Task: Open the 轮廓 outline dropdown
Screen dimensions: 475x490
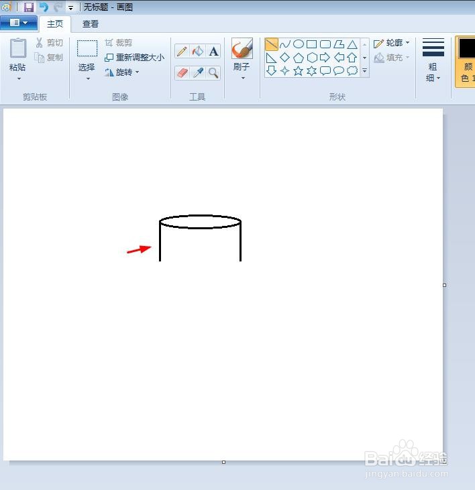Action: [392, 43]
